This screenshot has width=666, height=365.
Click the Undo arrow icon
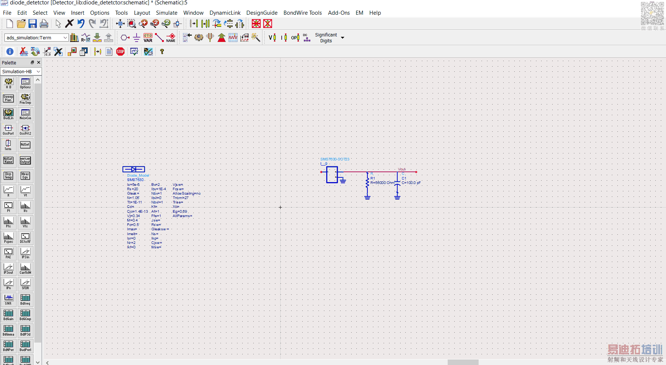click(x=81, y=24)
